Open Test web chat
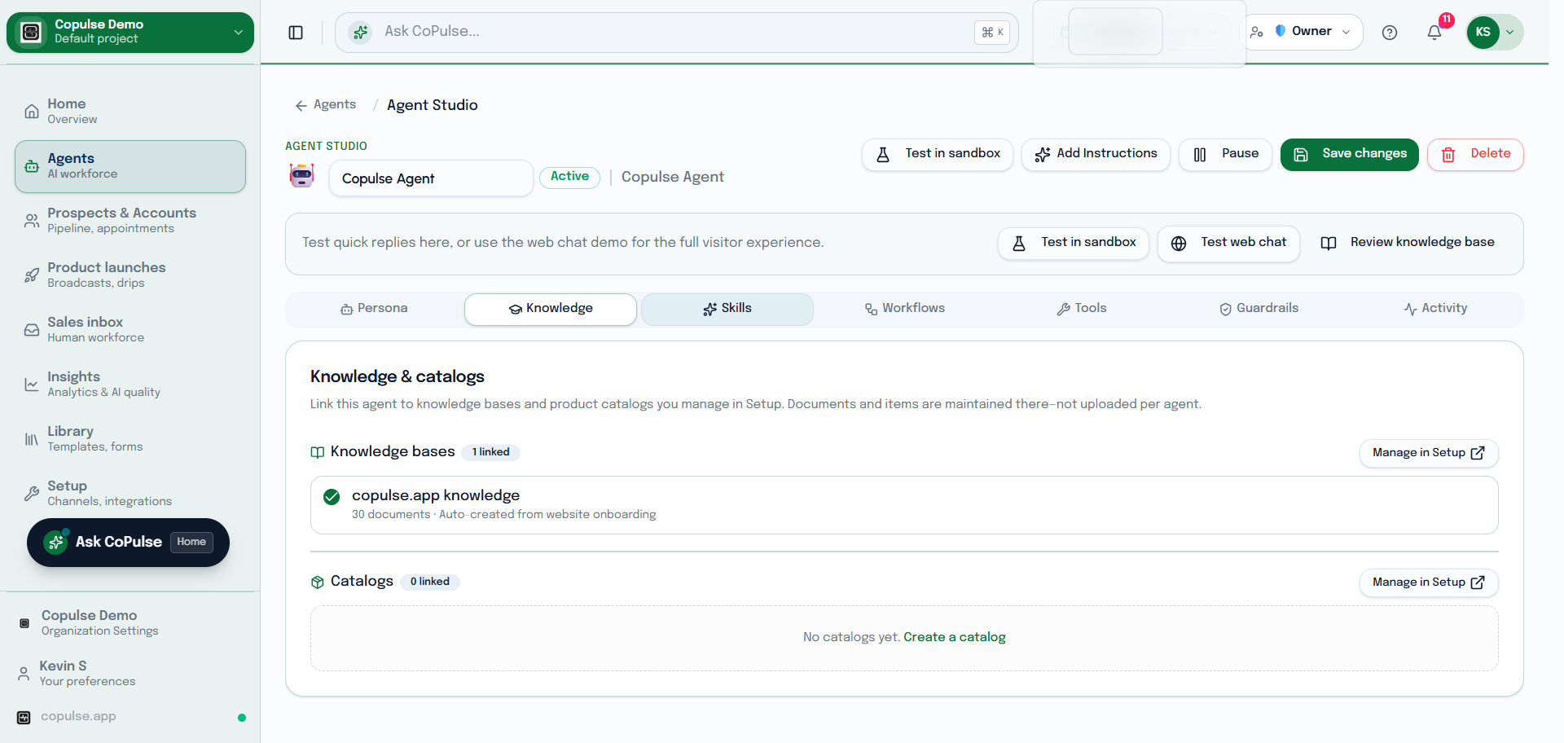This screenshot has width=1564, height=743. tap(1228, 243)
